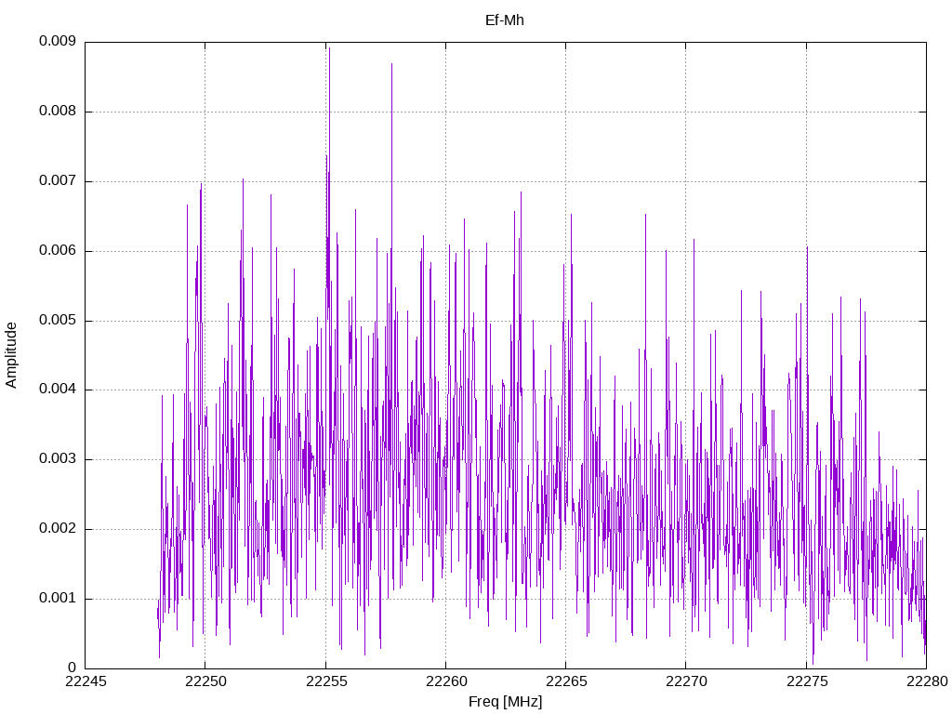Screen dimensions: 952x714
Task: Click the plot title "Ef-Mh"
Action: tap(505, 20)
